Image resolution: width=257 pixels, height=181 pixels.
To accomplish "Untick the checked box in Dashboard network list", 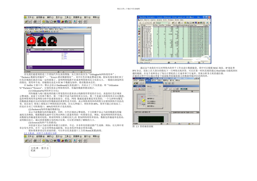I will tap(62, 55).
